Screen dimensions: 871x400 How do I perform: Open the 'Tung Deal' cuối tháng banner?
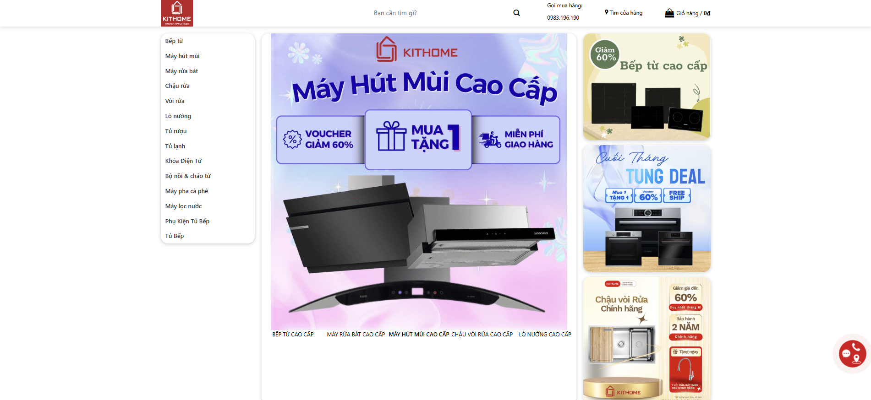click(x=646, y=209)
